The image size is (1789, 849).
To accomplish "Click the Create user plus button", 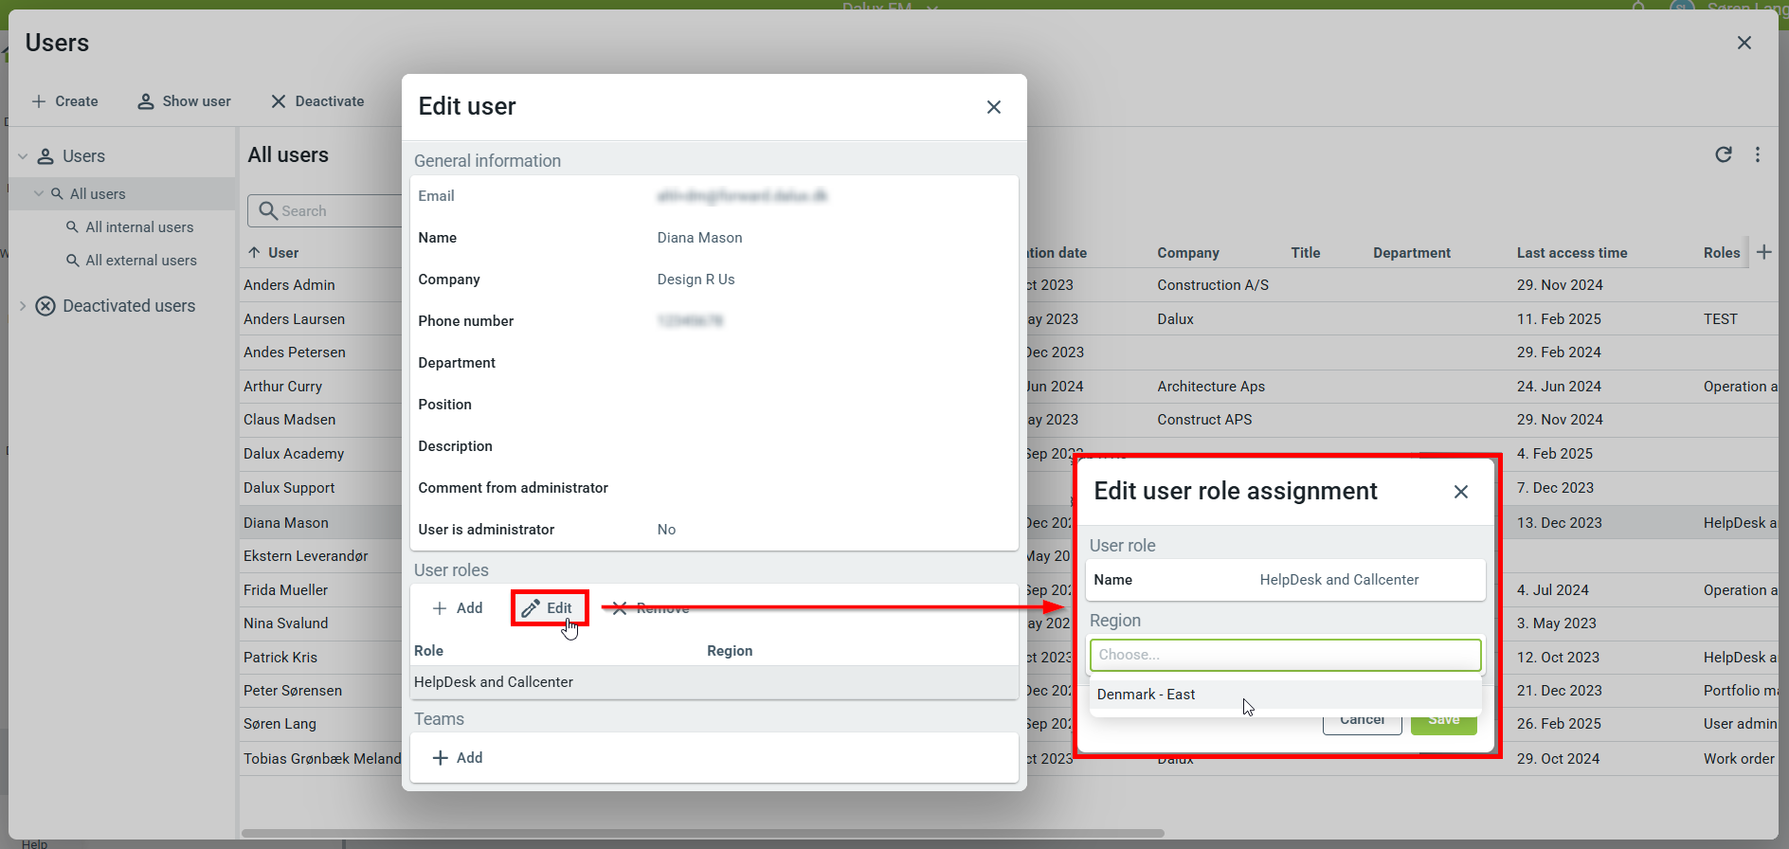I will (64, 101).
